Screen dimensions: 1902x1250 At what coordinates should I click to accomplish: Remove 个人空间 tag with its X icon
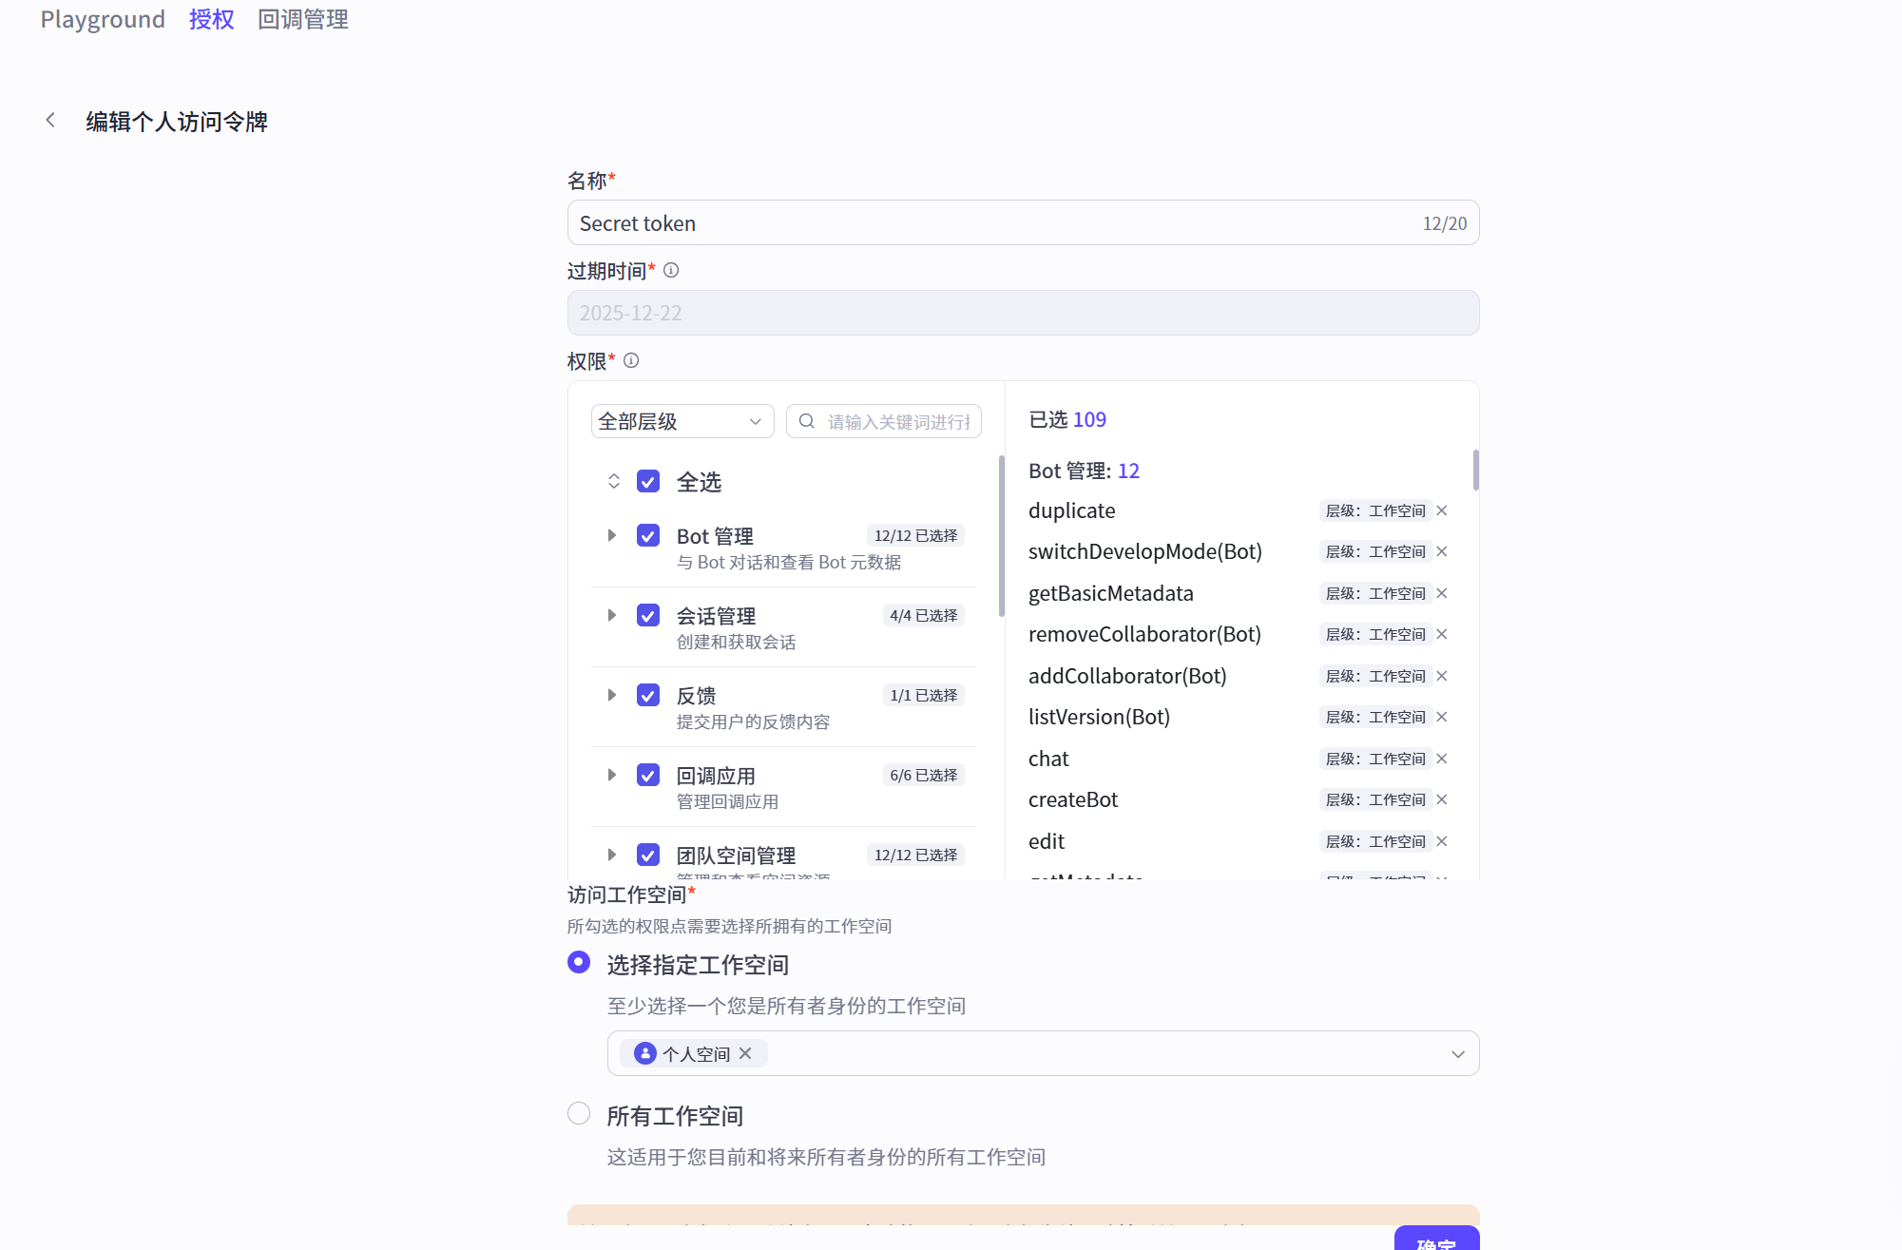745,1054
